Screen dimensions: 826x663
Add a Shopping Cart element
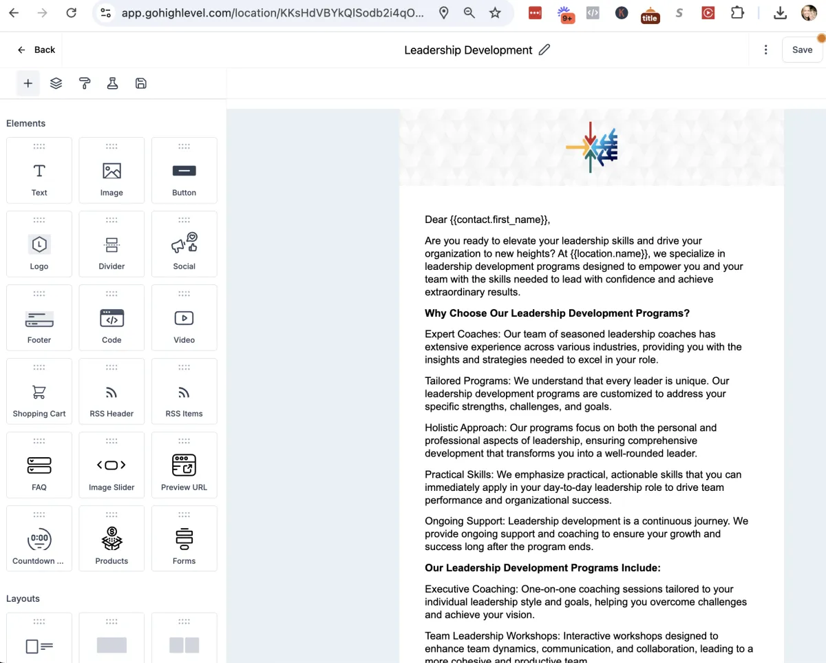(x=39, y=391)
